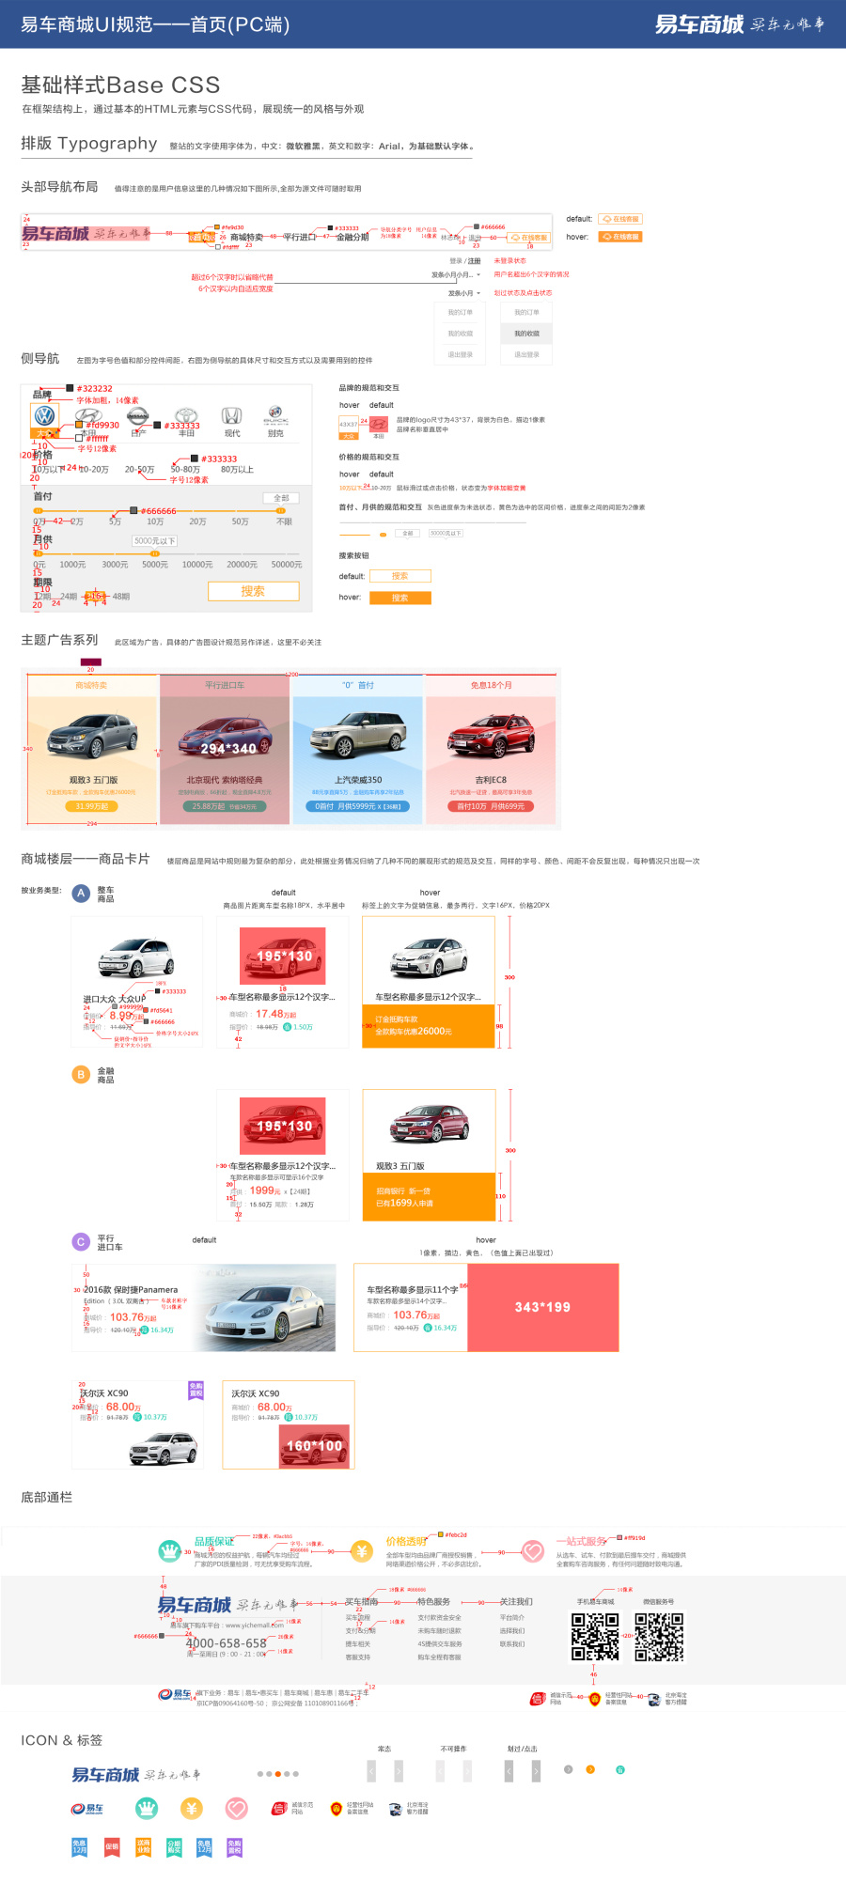Select the highlighted 36期 term option
The width and height of the screenshot is (846, 1898).
[x=94, y=597]
